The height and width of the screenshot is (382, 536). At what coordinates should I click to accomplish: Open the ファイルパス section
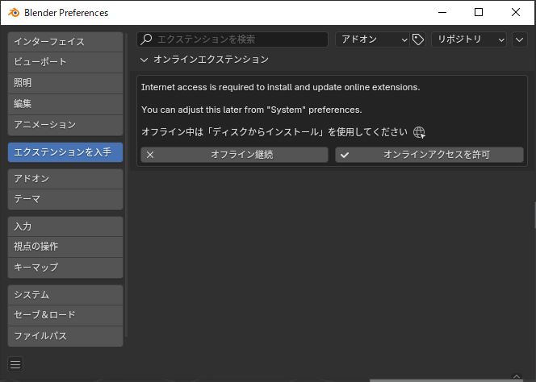65,336
